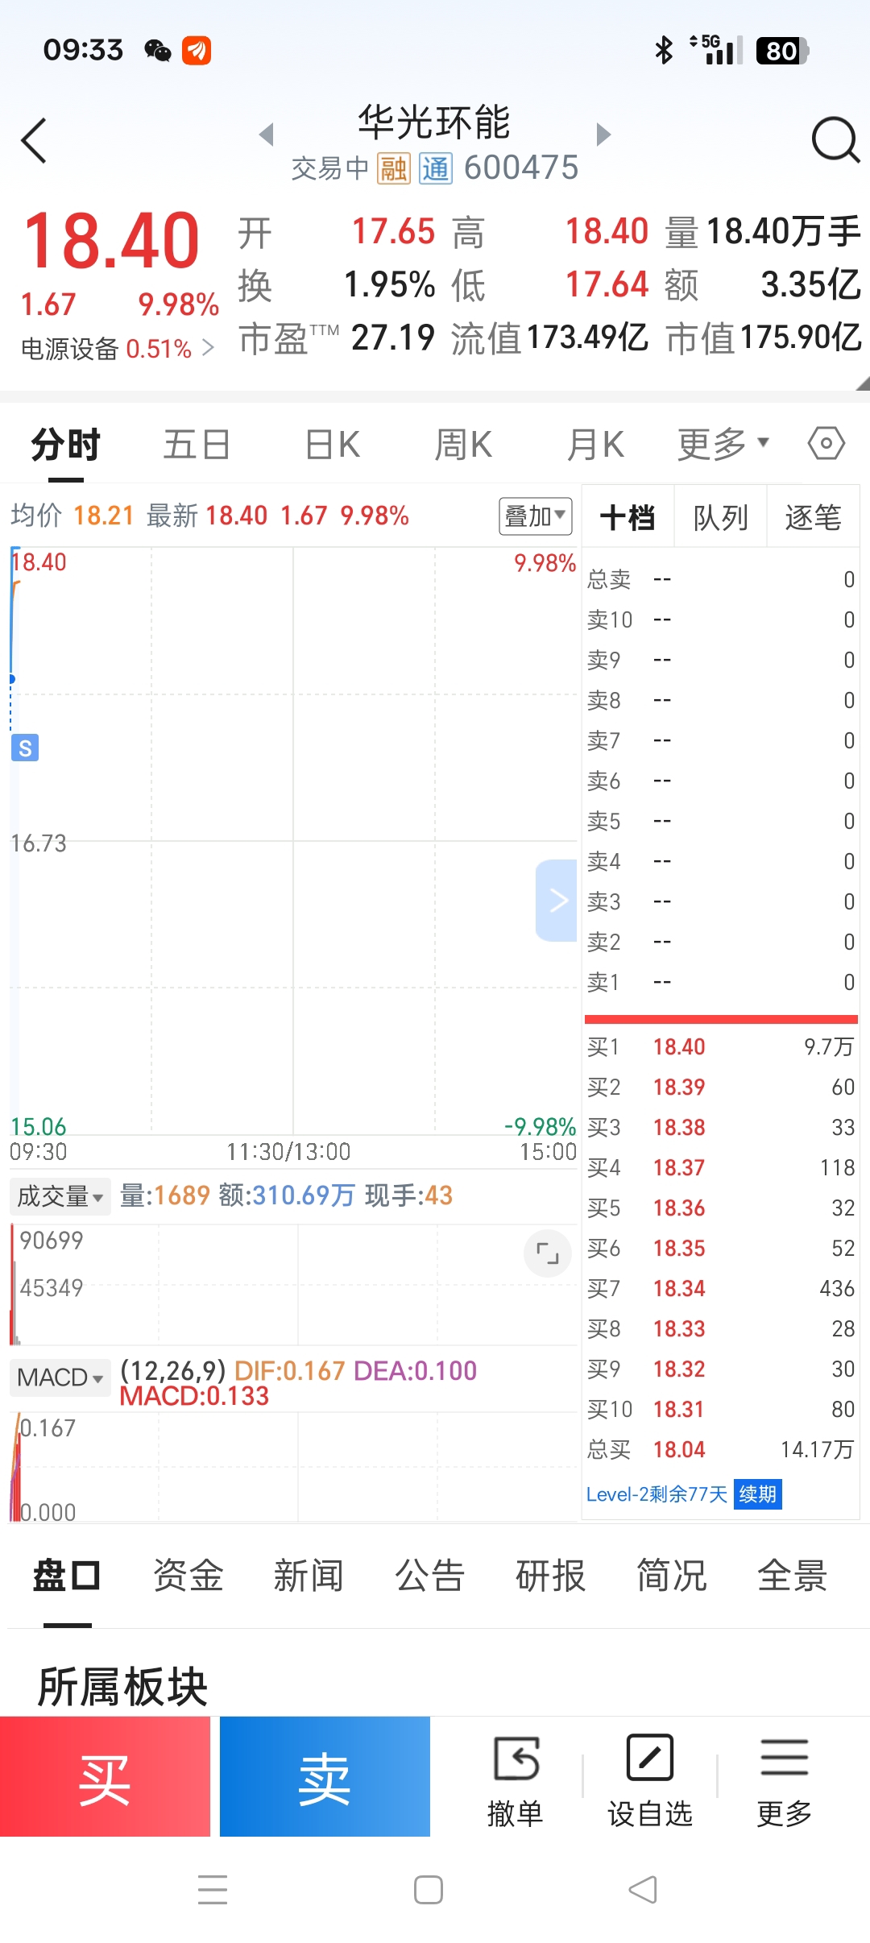The image size is (870, 1943).
Task: Tap the 设自选 add watchlist icon
Action: click(650, 1782)
